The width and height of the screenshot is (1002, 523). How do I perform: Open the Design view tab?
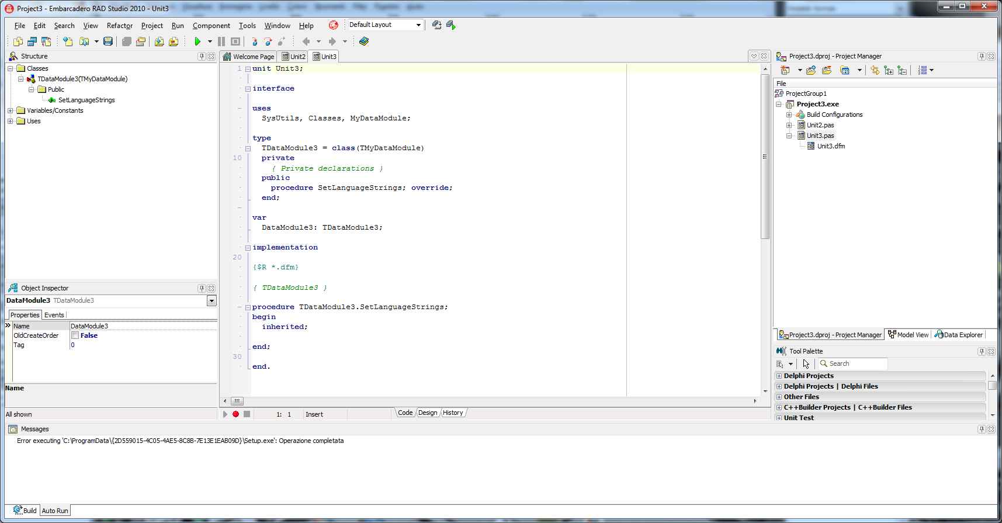pyautogui.click(x=428, y=413)
